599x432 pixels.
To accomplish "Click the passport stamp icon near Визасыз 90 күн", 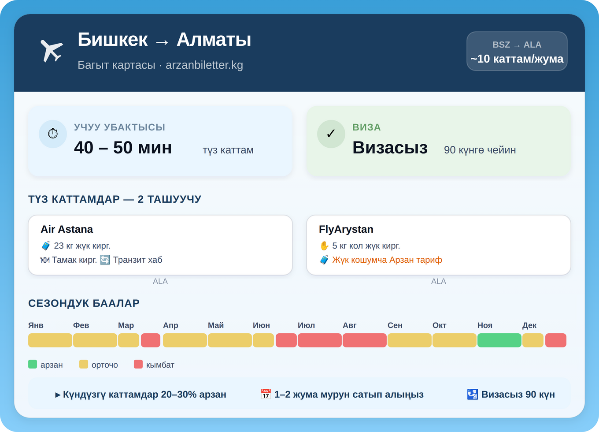I will pos(471,394).
